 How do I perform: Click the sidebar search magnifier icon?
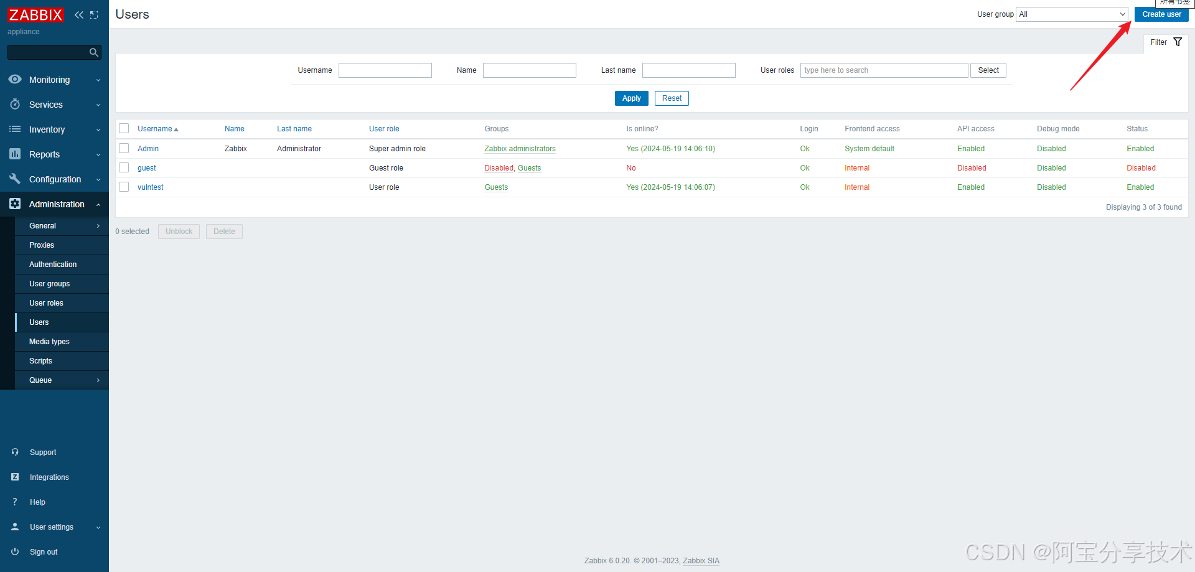click(x=94, y=52)
